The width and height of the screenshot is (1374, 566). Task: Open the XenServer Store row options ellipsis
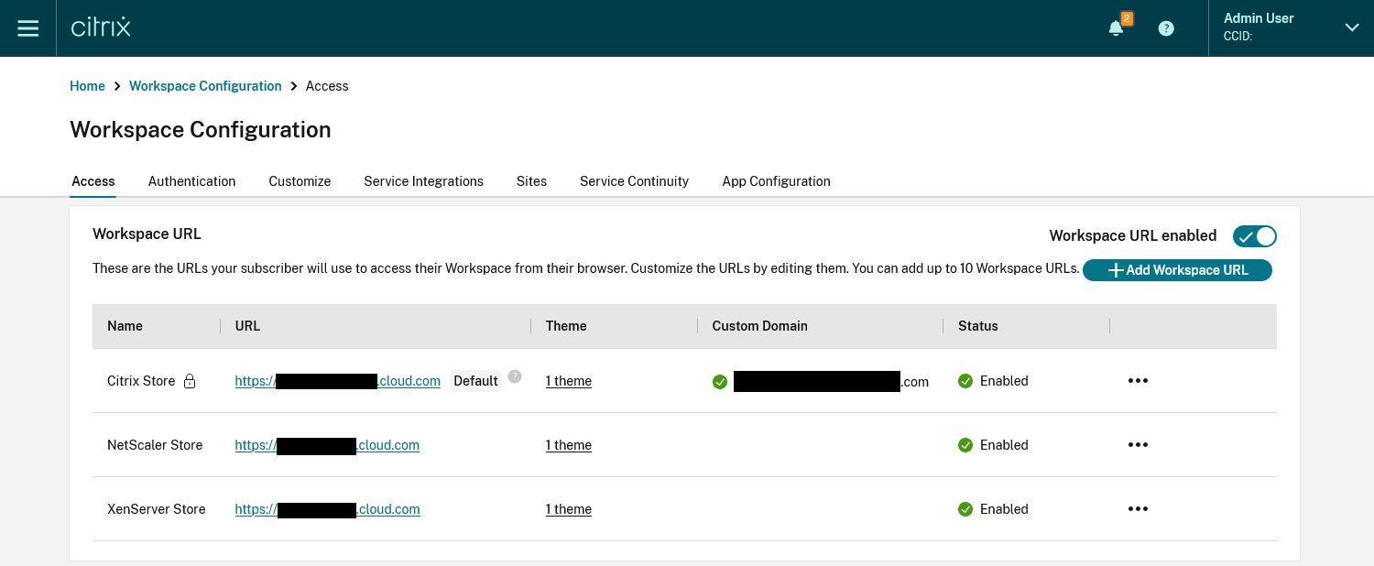click(x=1138, y=509)
